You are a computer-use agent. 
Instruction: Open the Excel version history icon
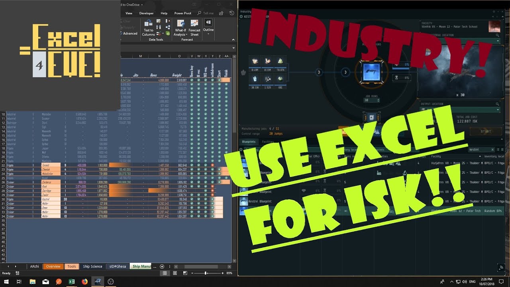click(x=232, y=13)
